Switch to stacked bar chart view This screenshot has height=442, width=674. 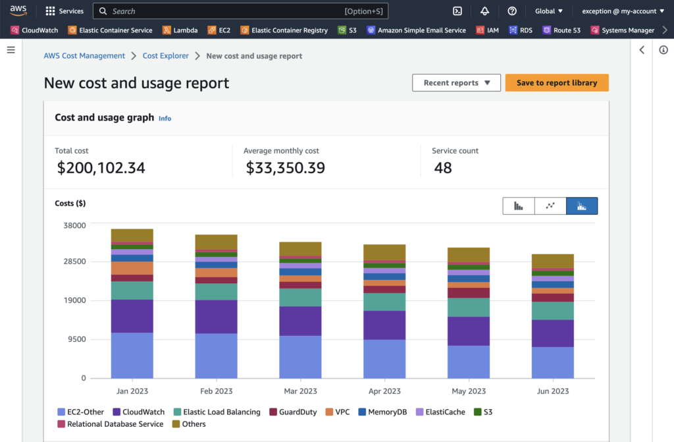pyautogui.click(x=582, y=206)
